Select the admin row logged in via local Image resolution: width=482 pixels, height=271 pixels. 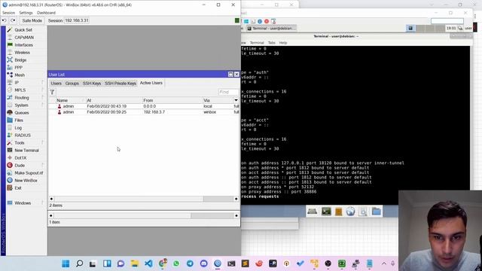coord(144,106)
